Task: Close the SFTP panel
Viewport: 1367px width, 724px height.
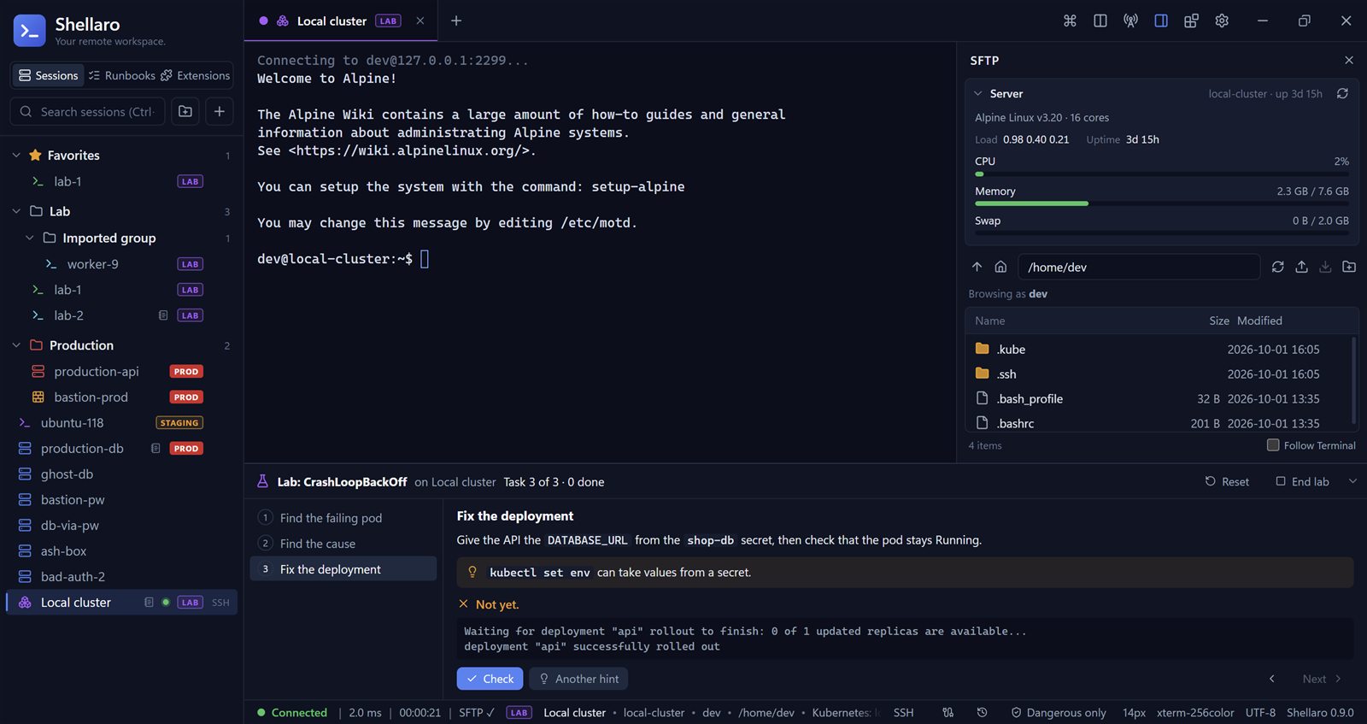Action: 1349,60
